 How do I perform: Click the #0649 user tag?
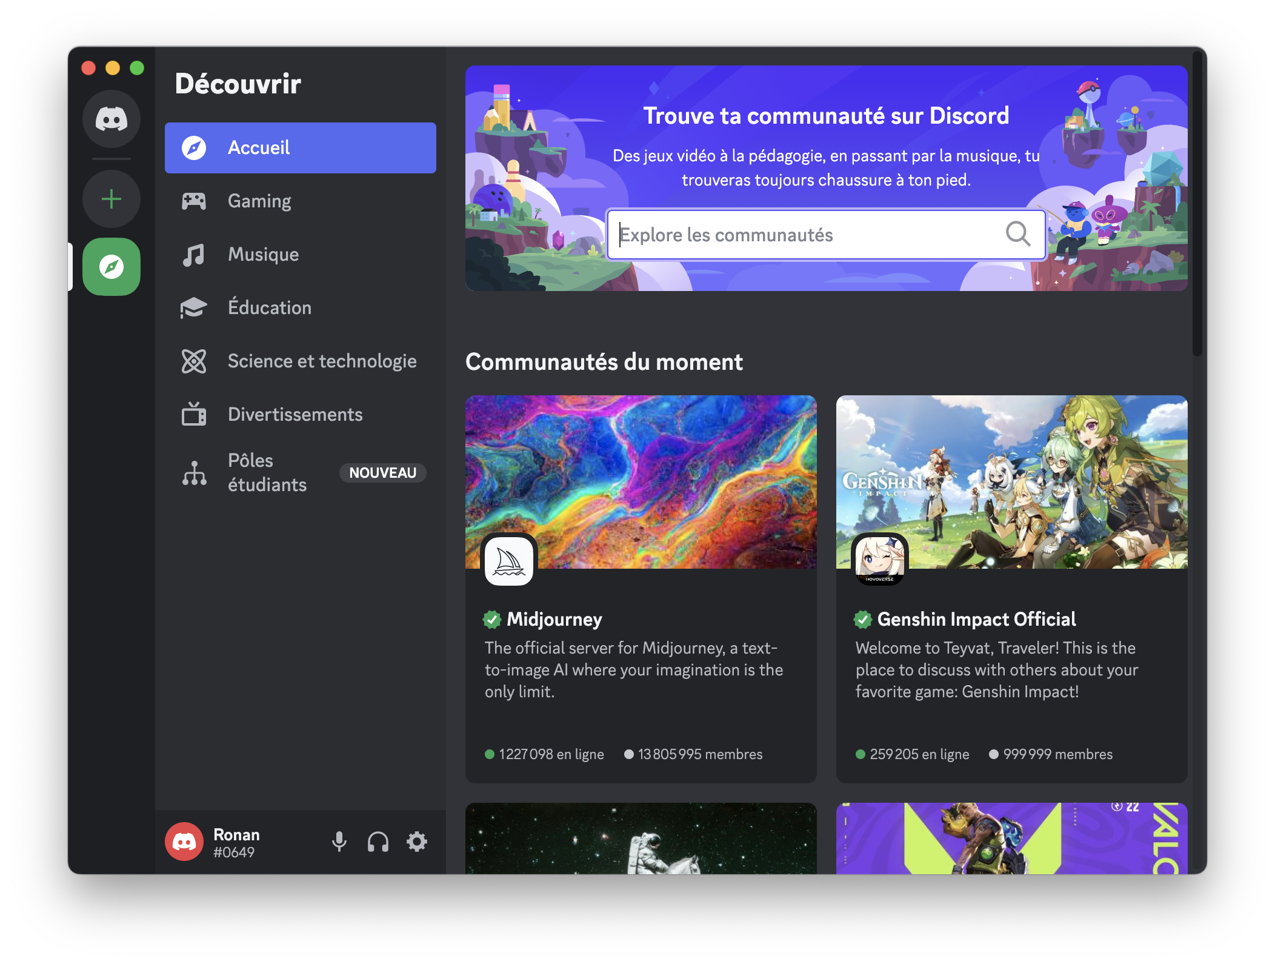tap(234, 852)
